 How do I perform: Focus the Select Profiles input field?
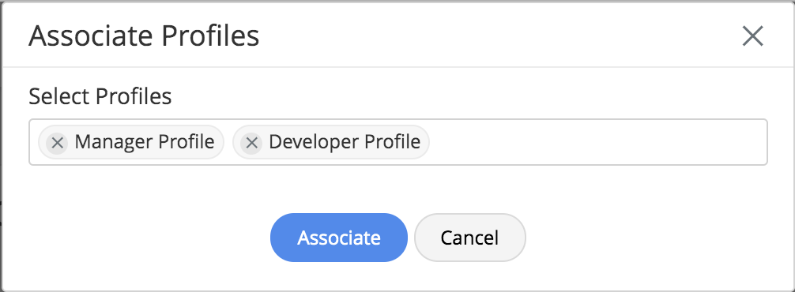398,142
